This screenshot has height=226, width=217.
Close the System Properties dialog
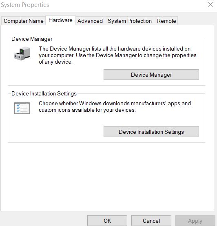click(210, 5)
